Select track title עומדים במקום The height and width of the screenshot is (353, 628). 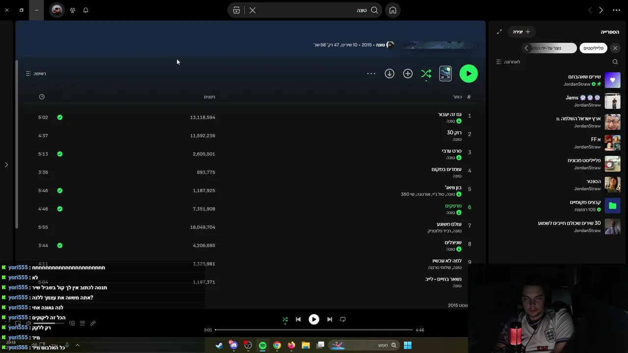pyautogui.click(x=446, y=169)
